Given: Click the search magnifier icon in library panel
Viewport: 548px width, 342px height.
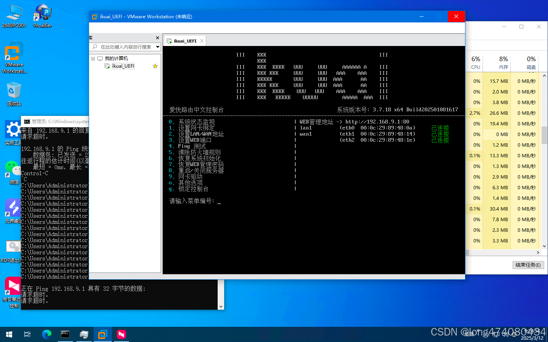Looking at the screenshot, I should (x=95, y=47).
